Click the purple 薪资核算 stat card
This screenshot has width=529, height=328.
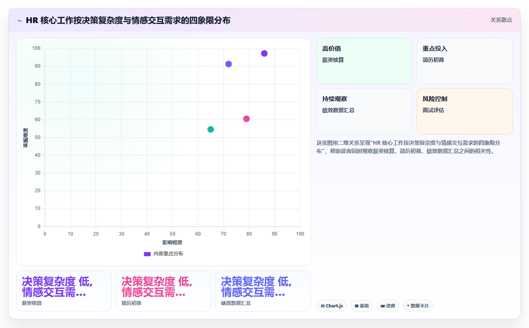(x=64, y=291)
